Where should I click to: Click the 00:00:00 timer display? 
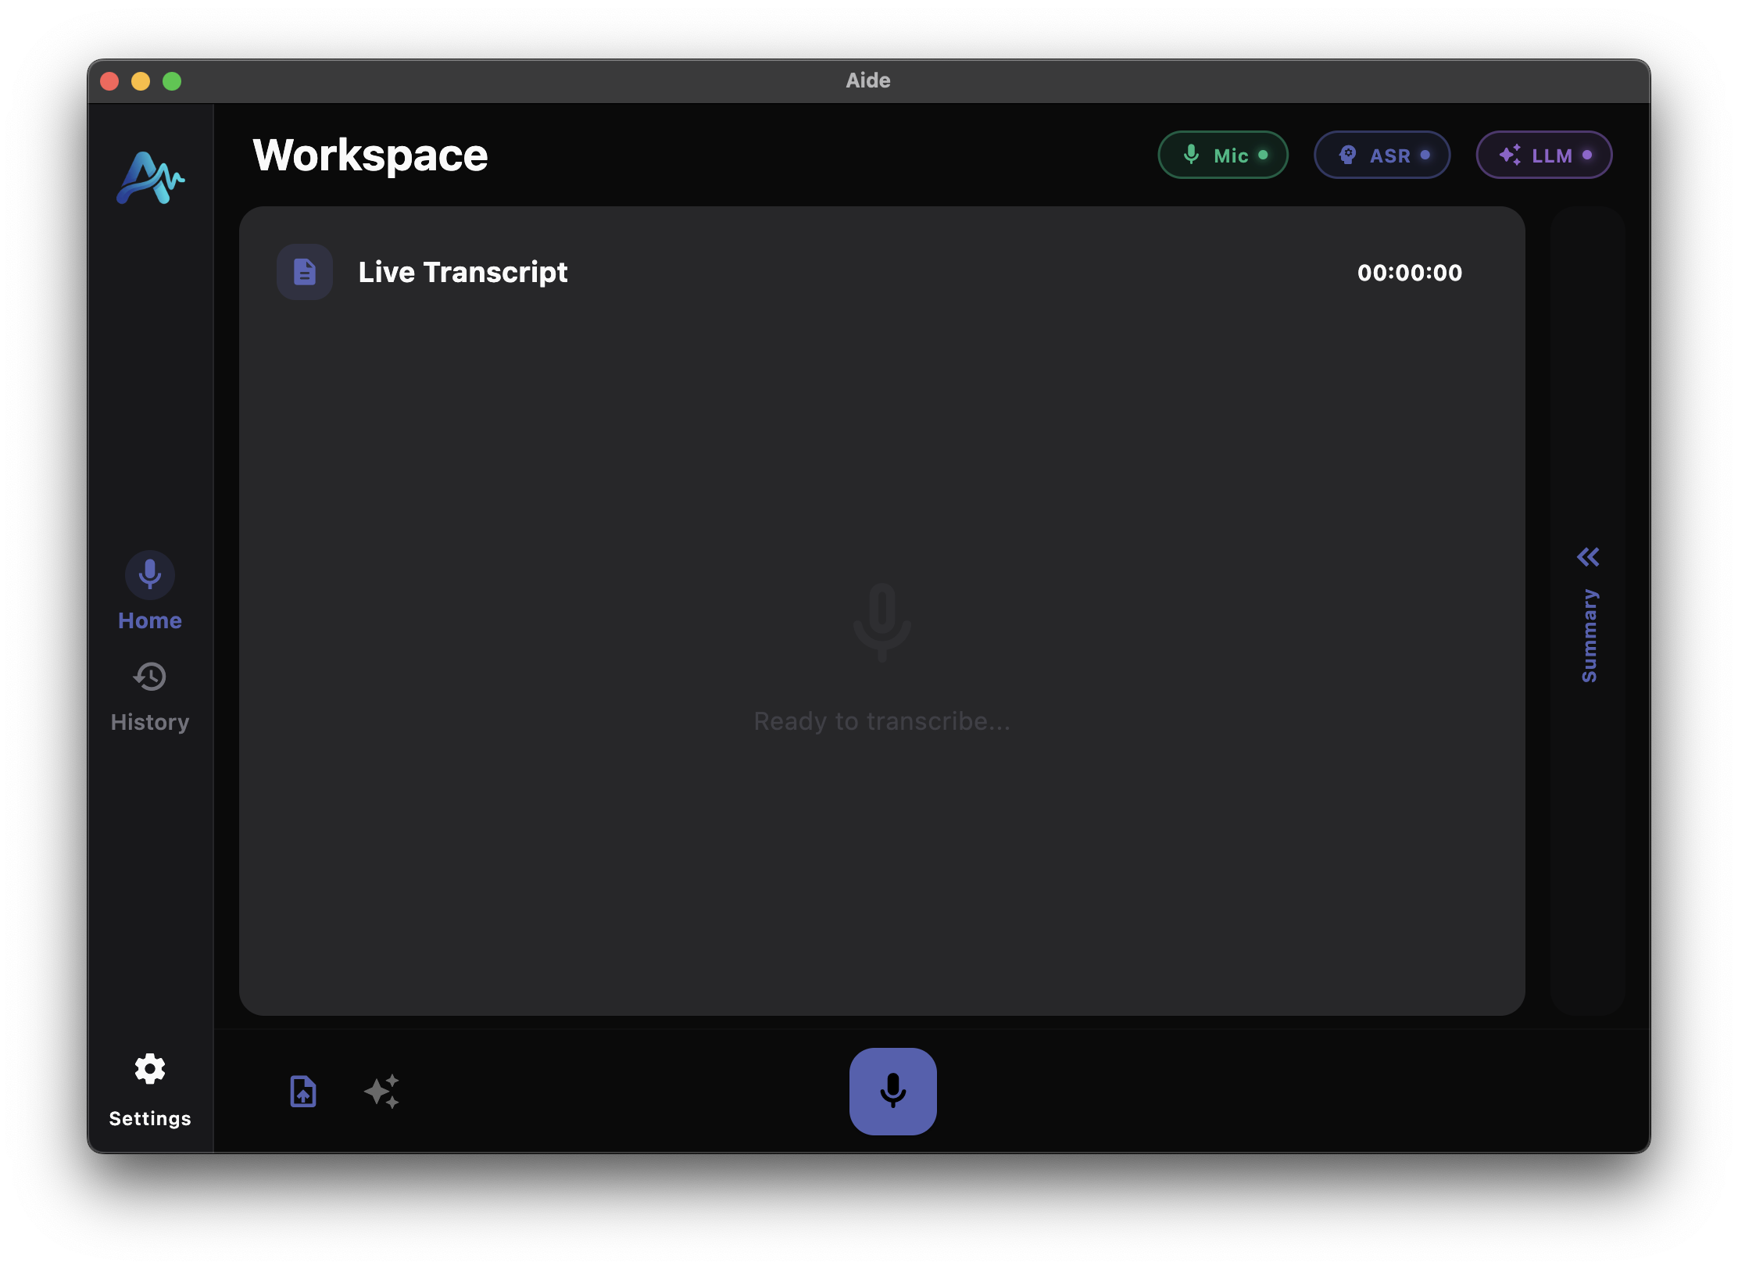point(1410,273)
